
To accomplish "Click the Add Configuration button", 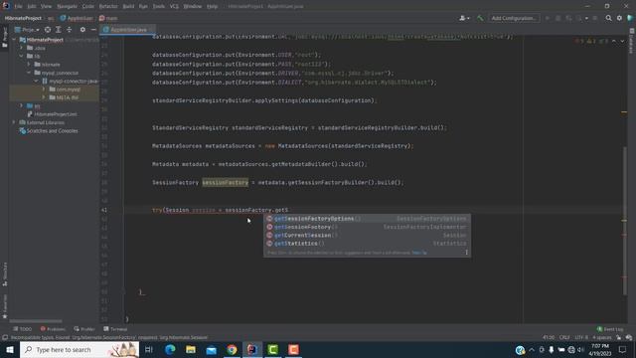I will pyautogui.click(x=514, y=18).
